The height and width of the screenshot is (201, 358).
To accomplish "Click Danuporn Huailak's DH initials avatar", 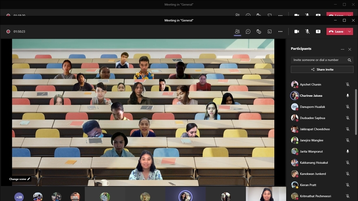I will 295,107.
